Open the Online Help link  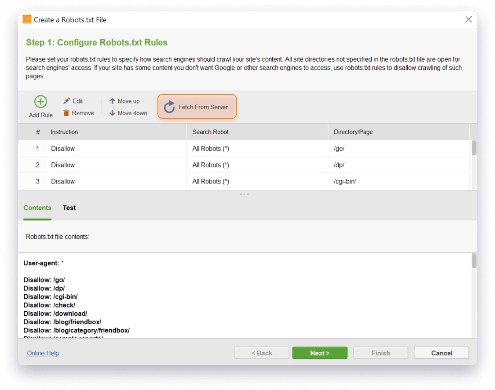click(x=43, y=353)
